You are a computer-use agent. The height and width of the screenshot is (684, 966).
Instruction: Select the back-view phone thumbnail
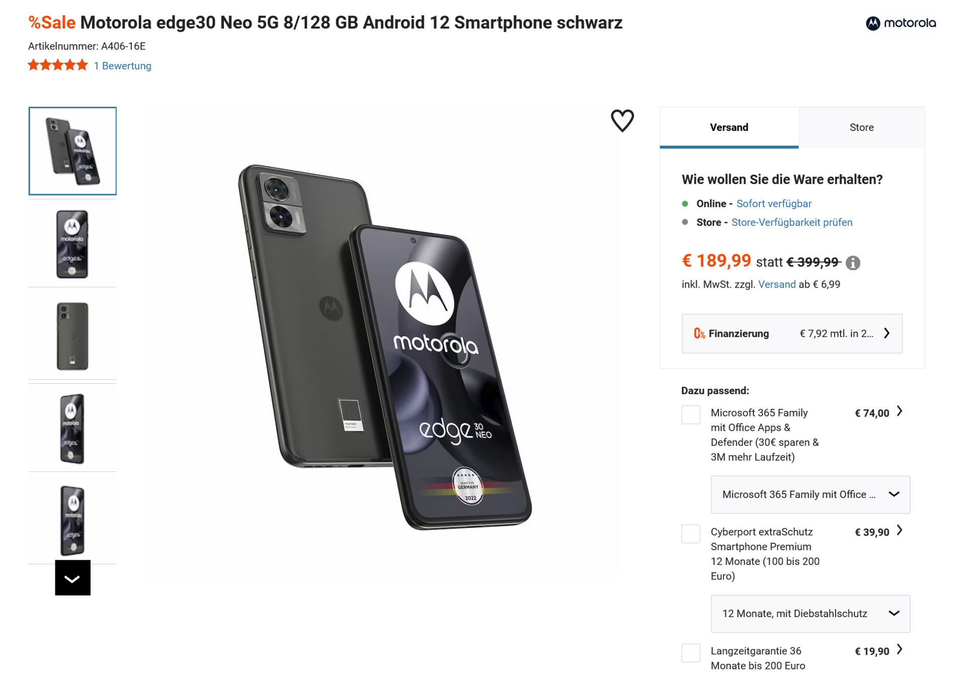tap(72, 336)
